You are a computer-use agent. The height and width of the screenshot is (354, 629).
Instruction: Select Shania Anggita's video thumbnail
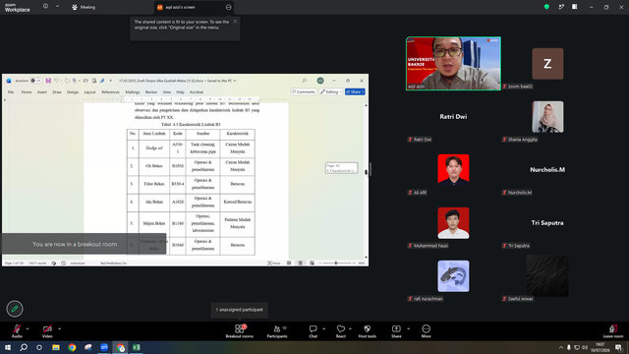click(x=547, y=117)
